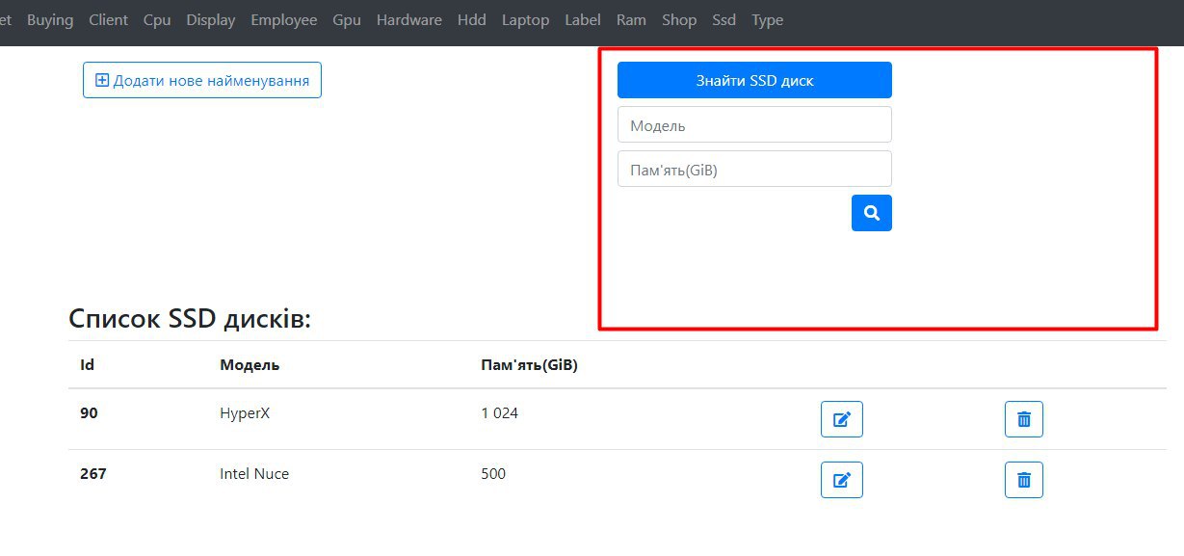Viewport: 1184px width, 556px height.
Task: Open the Employee nav item
Action: (x=284, y=20)
